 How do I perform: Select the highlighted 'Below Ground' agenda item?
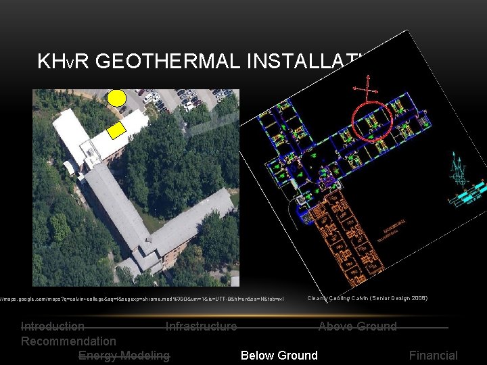pyautogui.click(x=279, y=356)
